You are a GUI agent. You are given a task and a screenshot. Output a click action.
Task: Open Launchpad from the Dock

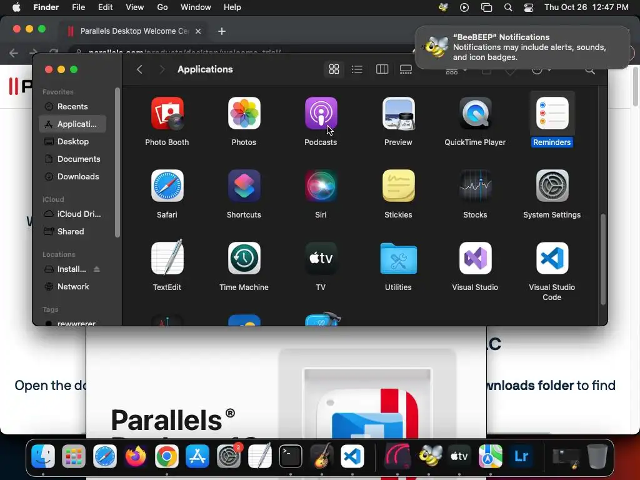pyautogui.click(x=74, y=456)
